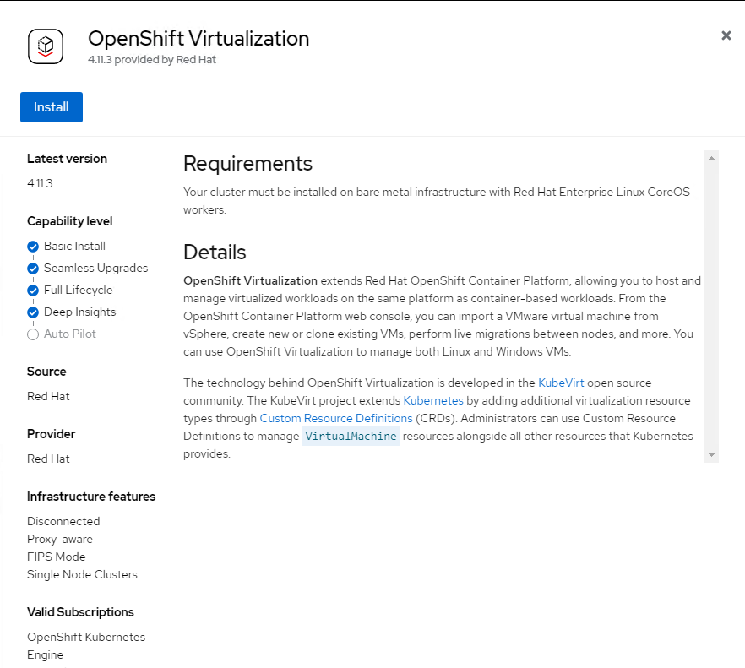Click the Requirements heading
745x668 pixels.
(x=247, y=163)
